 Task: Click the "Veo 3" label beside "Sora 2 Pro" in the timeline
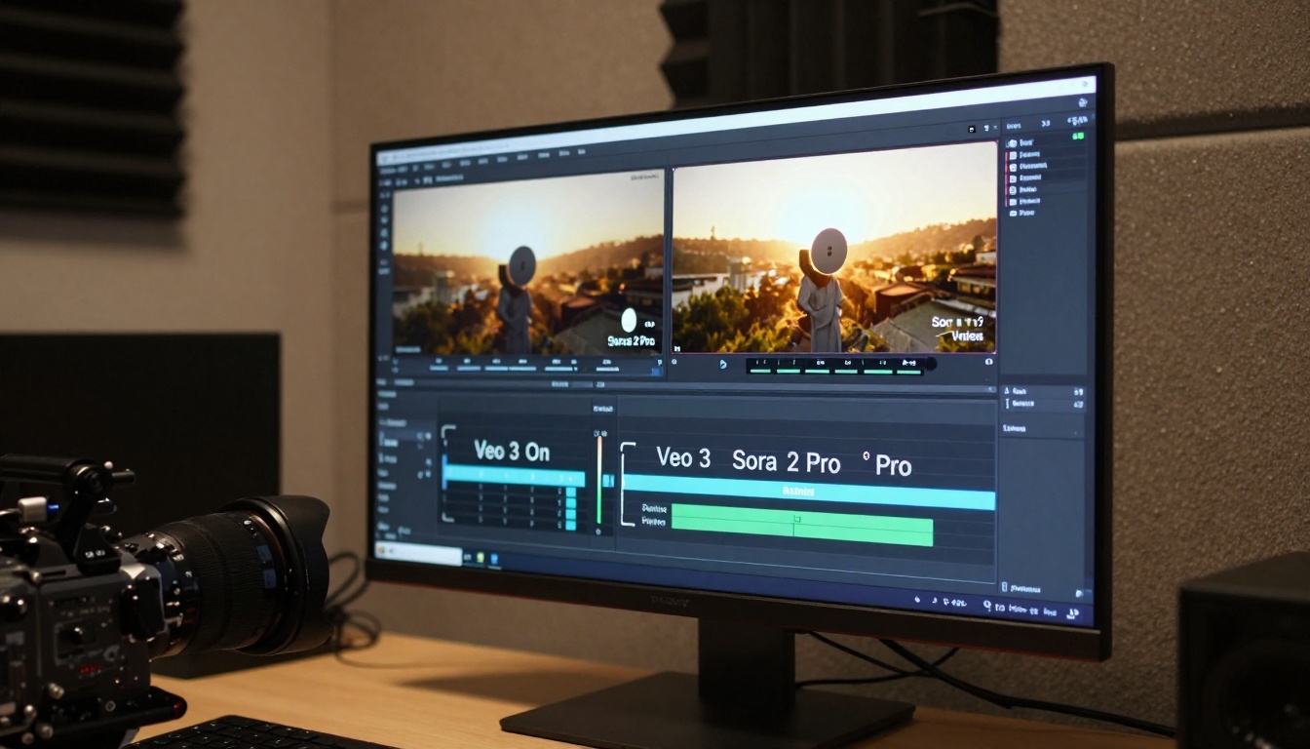point(683,457)
